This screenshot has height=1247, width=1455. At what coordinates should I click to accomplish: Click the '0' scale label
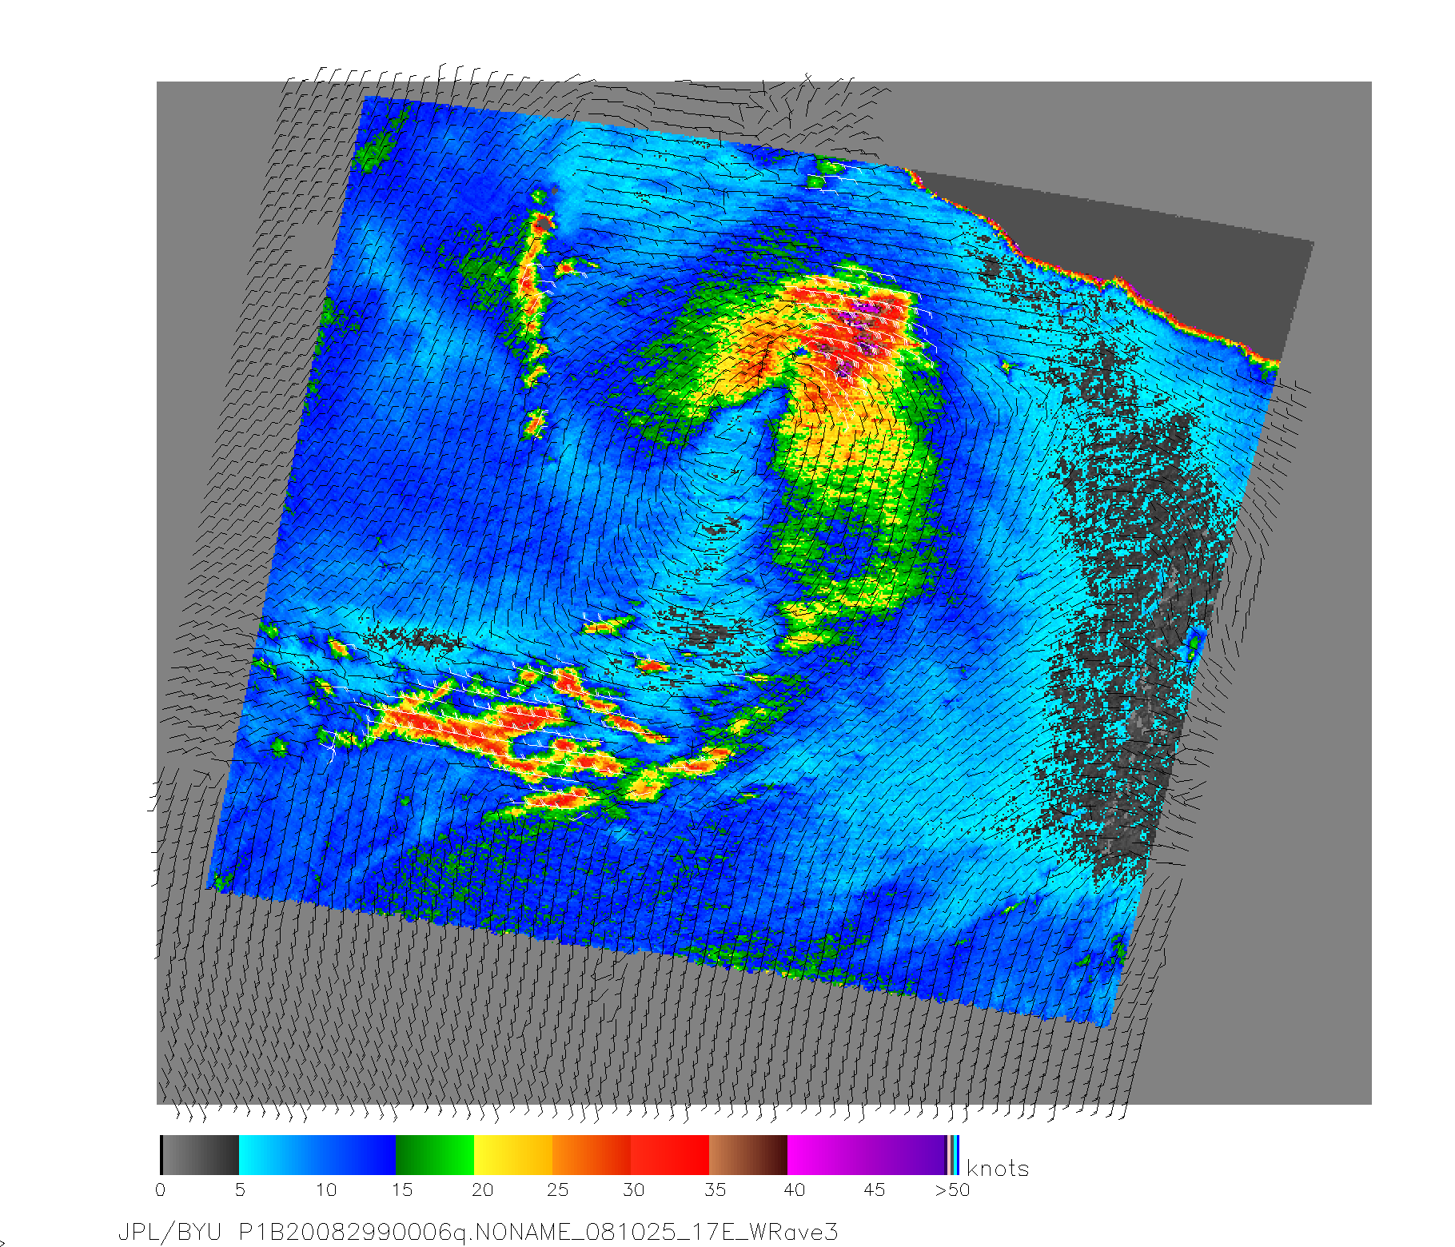coord(160,1190)
